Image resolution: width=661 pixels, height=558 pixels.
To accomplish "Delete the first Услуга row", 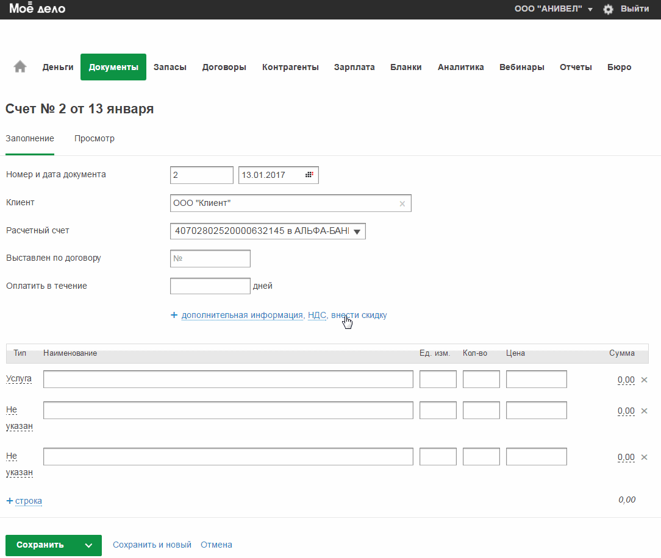I will tap(644, 380).
